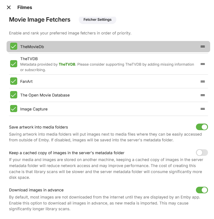The image size is (214, 219).
Task: Click the FanArt reorder handle icon
Action: coord(203,81)
